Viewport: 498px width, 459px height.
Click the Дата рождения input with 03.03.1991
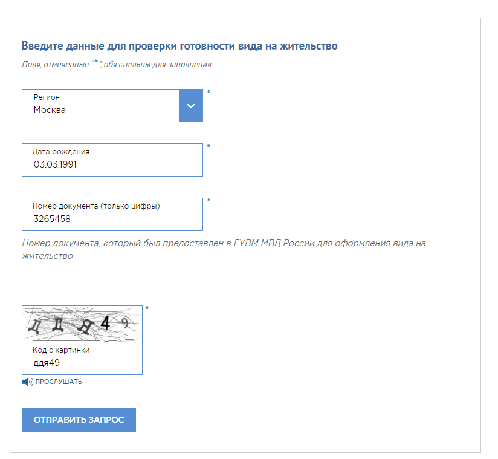tap(112, 164)
